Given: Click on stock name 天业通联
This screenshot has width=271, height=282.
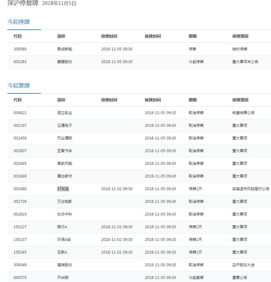Looking at the screenshot, I should [65, 138].
